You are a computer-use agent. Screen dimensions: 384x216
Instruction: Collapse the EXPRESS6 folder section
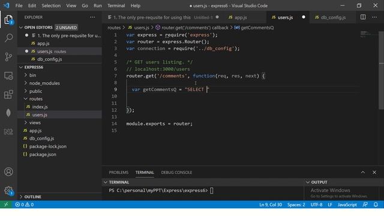click(60, 67)
